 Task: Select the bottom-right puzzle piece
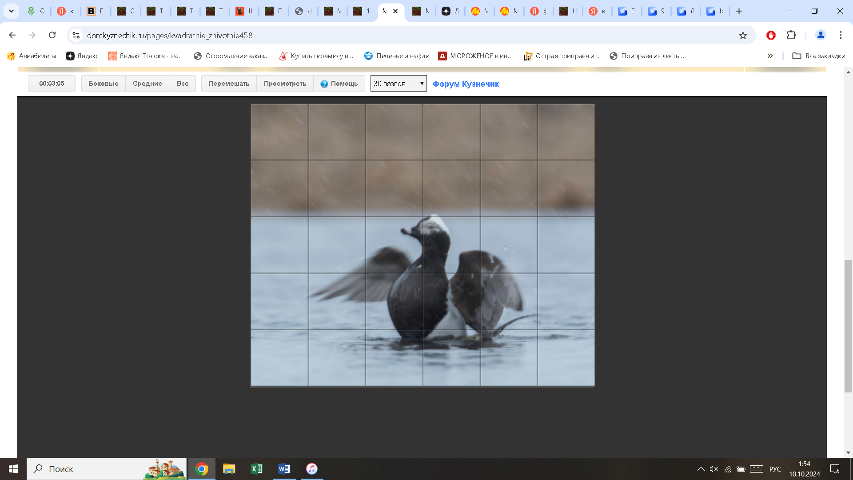click(x=566, y=358)
